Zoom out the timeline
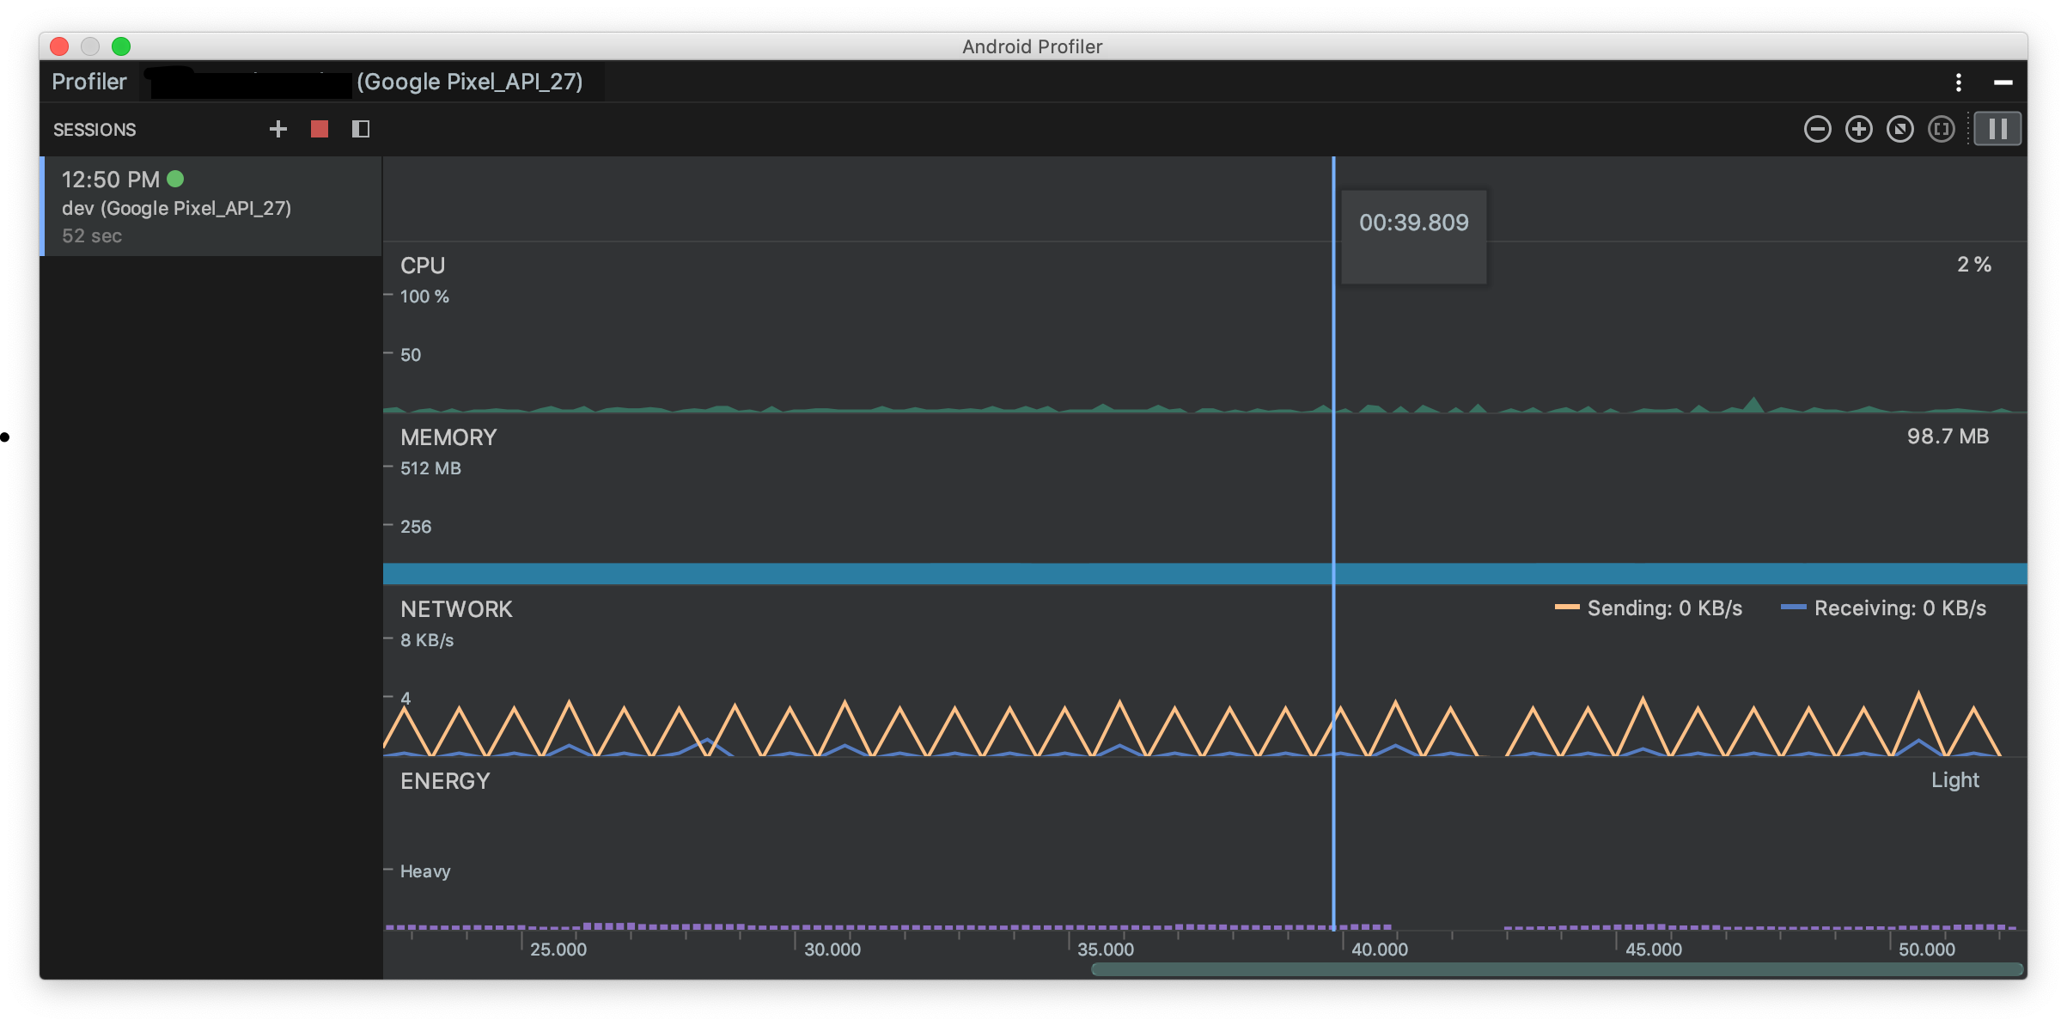The image size is (2067, 1026). click(x=1817, y=129)
